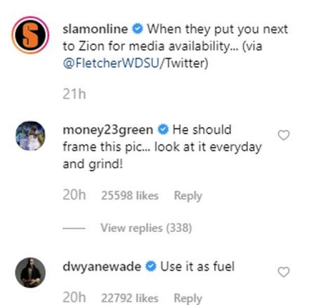Open dwyanewade's profile avatar

coord(31,273)
